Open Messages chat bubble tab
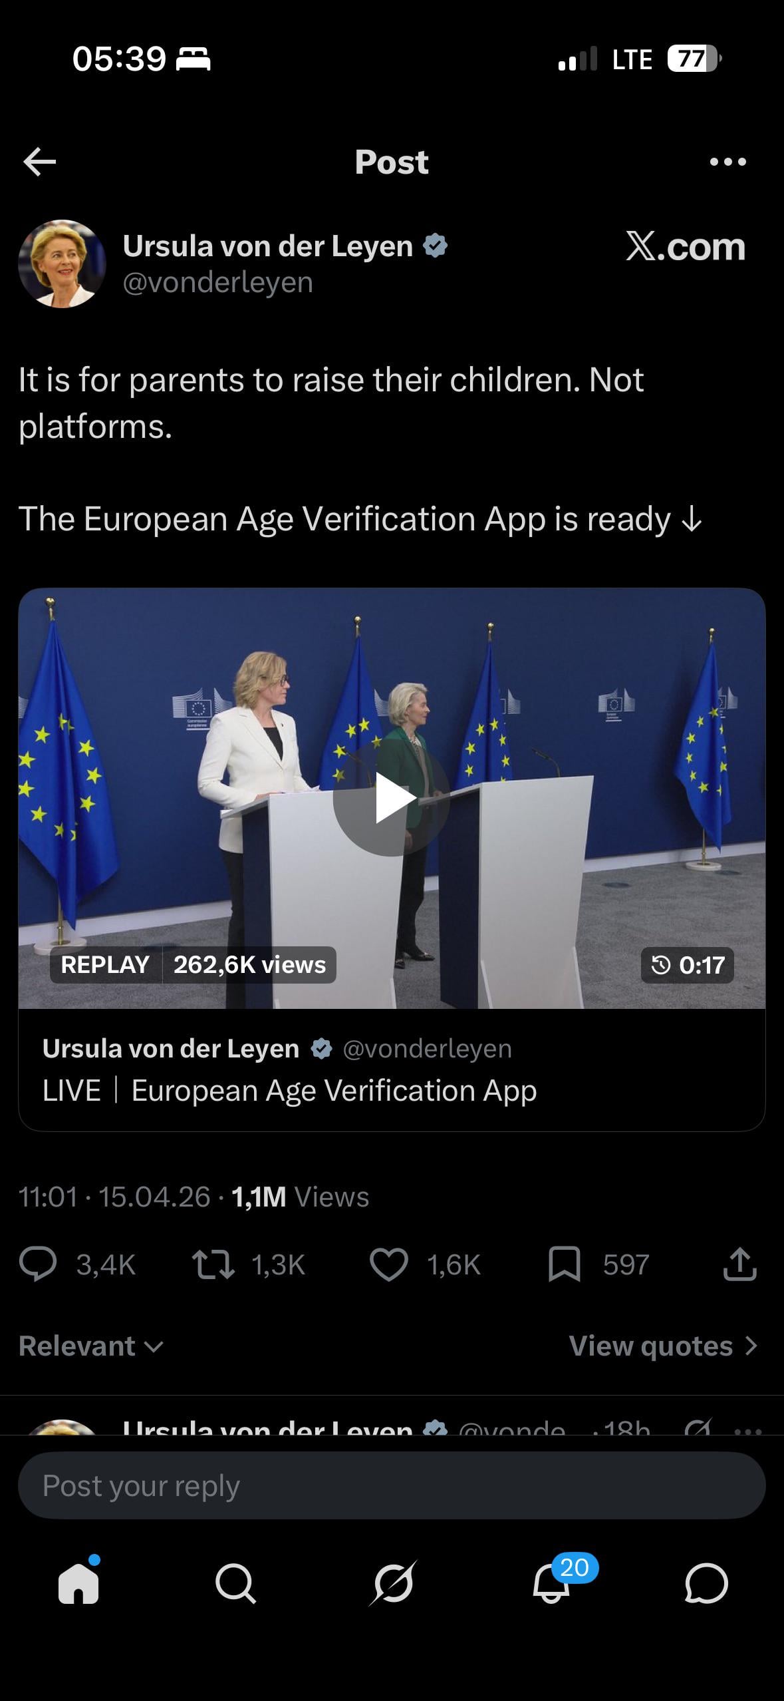Image resolution: width=784 pixels, height=1701 pixels. (706, 1583)
